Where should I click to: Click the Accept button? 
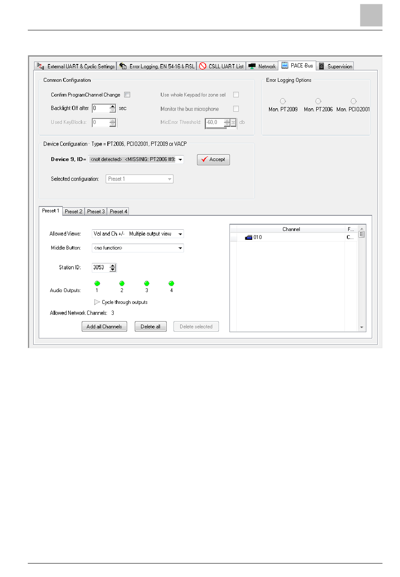point(213,159)
